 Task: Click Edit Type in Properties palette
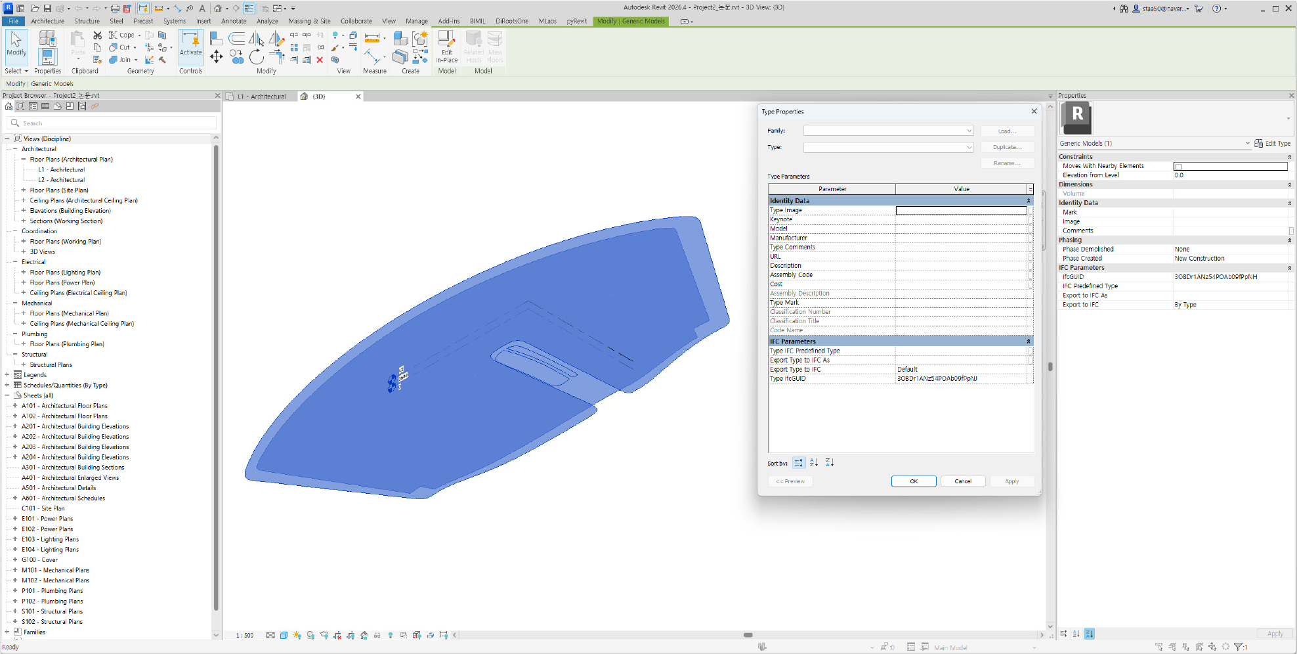coord(1272,143)
